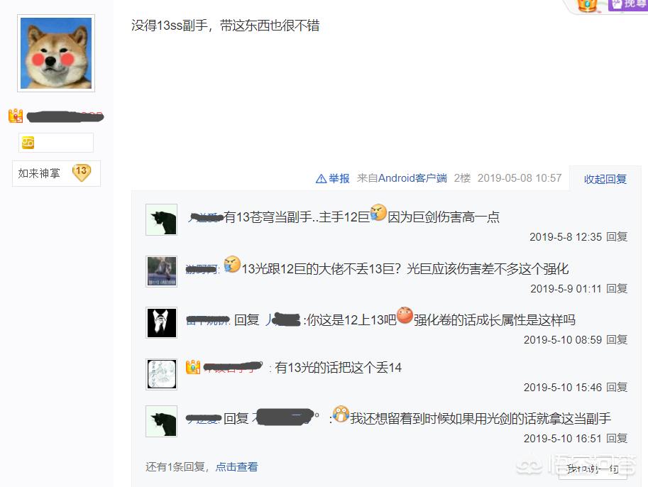Click the 举报 report warning icon
Viewport: 648px width, 487px height.
tap(321, 179)
